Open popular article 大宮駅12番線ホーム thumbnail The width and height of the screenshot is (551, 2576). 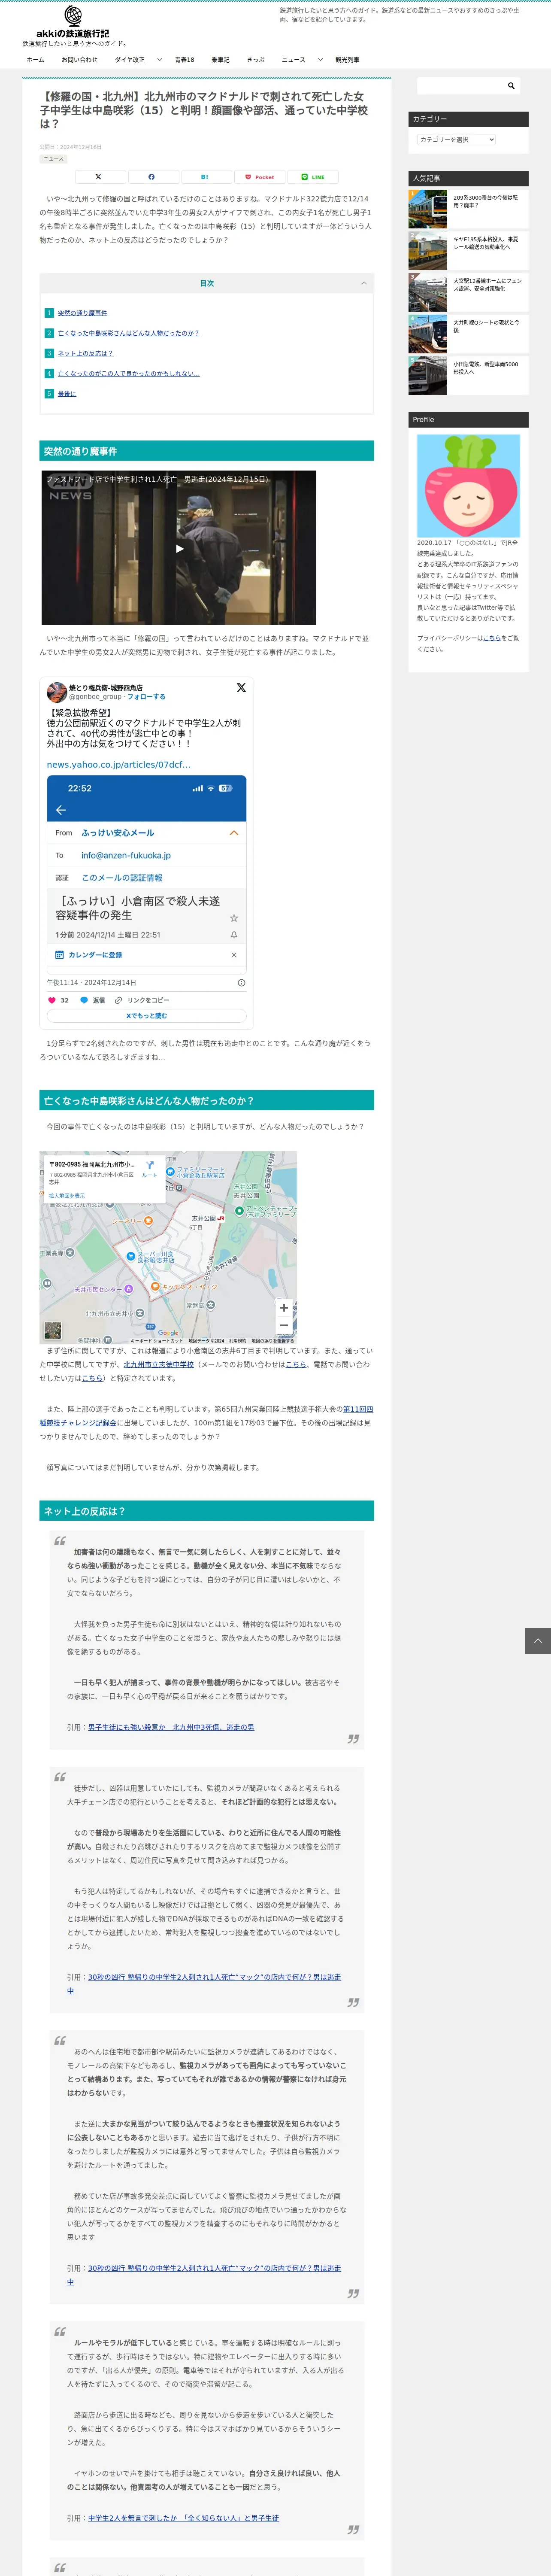(x=428, y=292)
